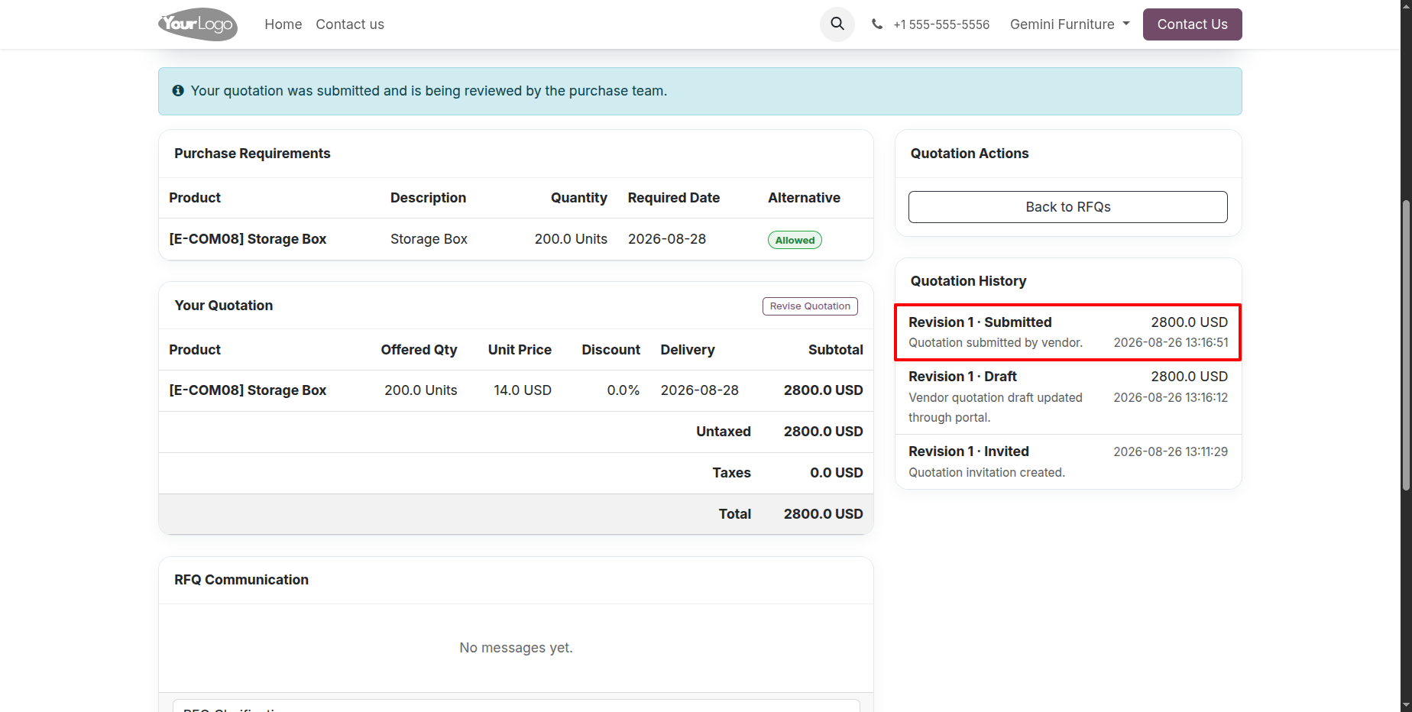Open the search magnifier icon

pos(837,24)
